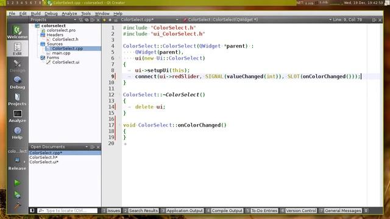Close the editor split
The image size is (390, 219).
380,20
